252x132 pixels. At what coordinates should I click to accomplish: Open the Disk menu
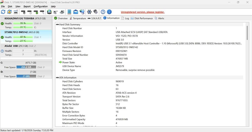coord(10,7)
